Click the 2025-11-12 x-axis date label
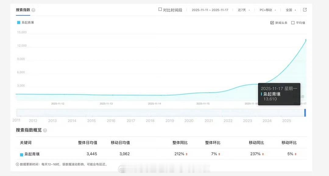Viewport: 329px width, 176px height. (58, 104)
